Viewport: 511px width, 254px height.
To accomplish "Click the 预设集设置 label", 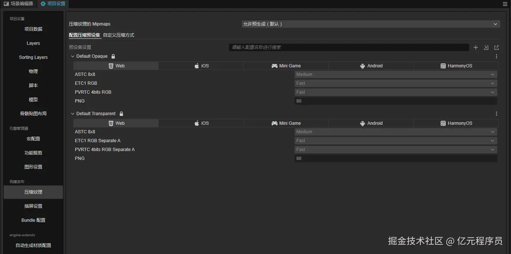I will click(80, 47).
